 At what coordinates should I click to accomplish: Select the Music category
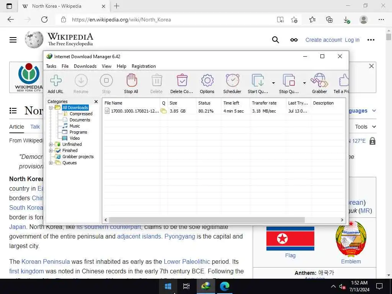coord(75,126)
